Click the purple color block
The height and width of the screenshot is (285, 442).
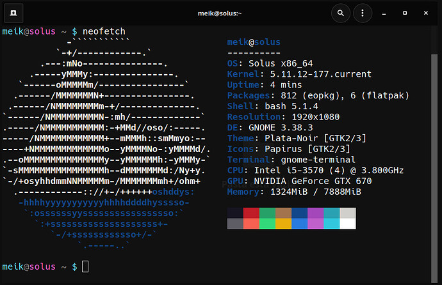pos(315,213)
